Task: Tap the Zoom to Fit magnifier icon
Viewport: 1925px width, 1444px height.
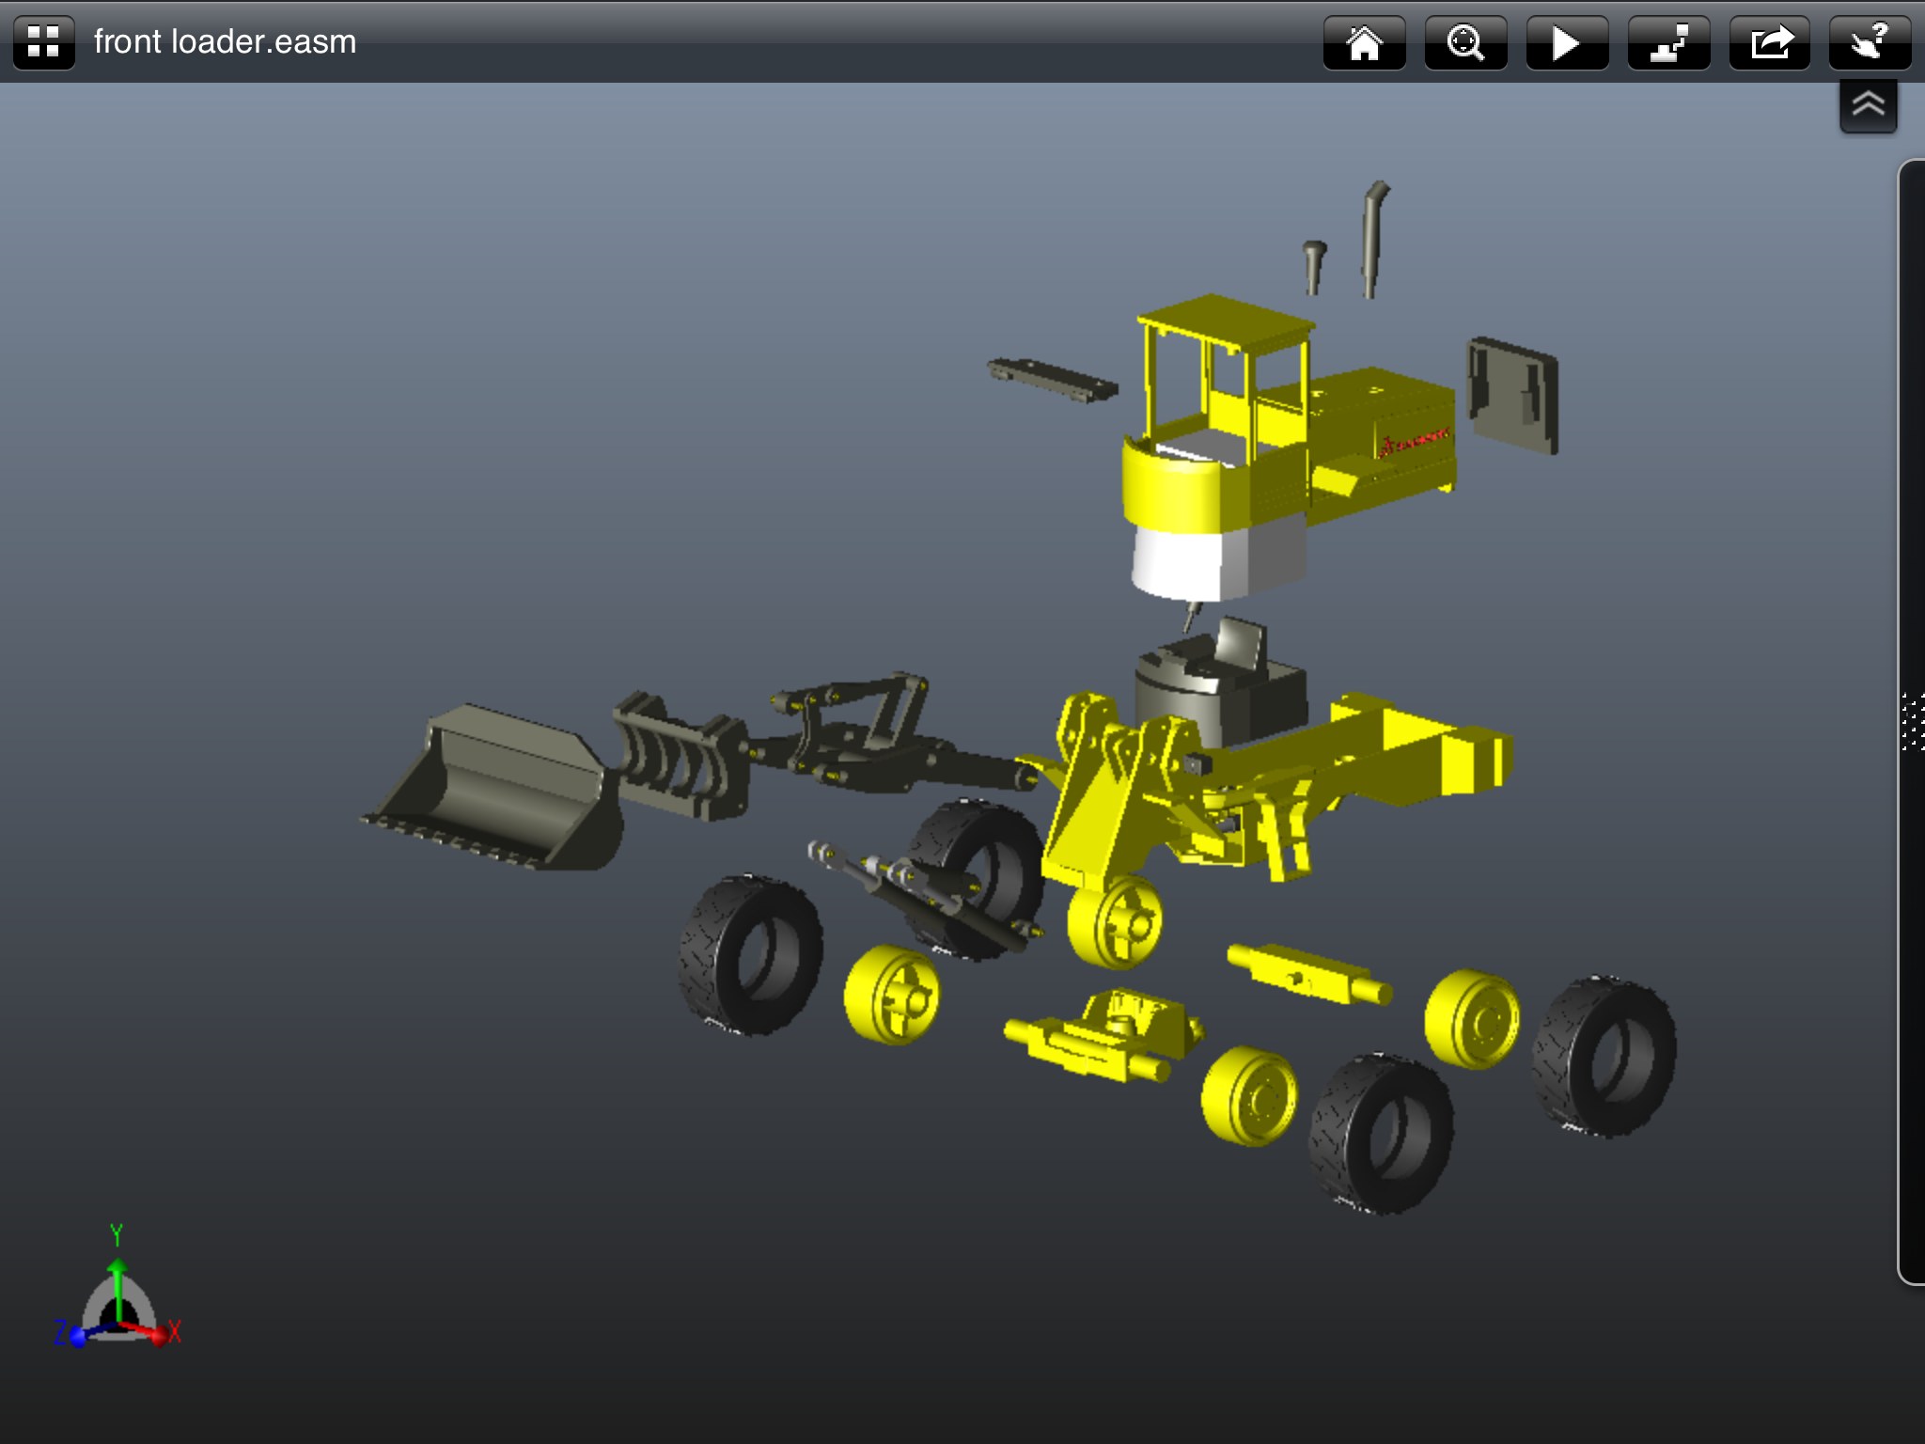Action: (x=1465, y=42)
